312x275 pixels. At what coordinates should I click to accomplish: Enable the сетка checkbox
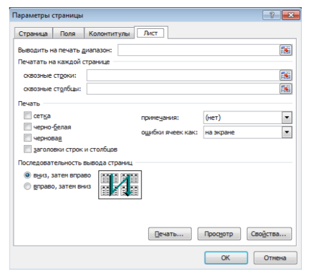click(x=28, y=116)
